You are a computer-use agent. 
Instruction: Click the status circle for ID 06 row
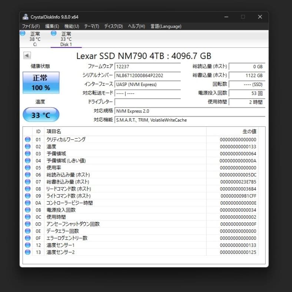pyautogui.click(x=28, y=175)
